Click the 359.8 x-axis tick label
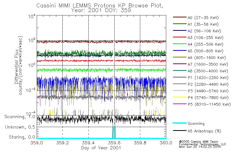This screenshot has width=244, height=154. 140,143
